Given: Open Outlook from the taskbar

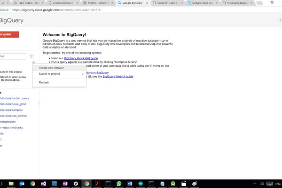Looking at the screenshot, I should coord(22,184).
